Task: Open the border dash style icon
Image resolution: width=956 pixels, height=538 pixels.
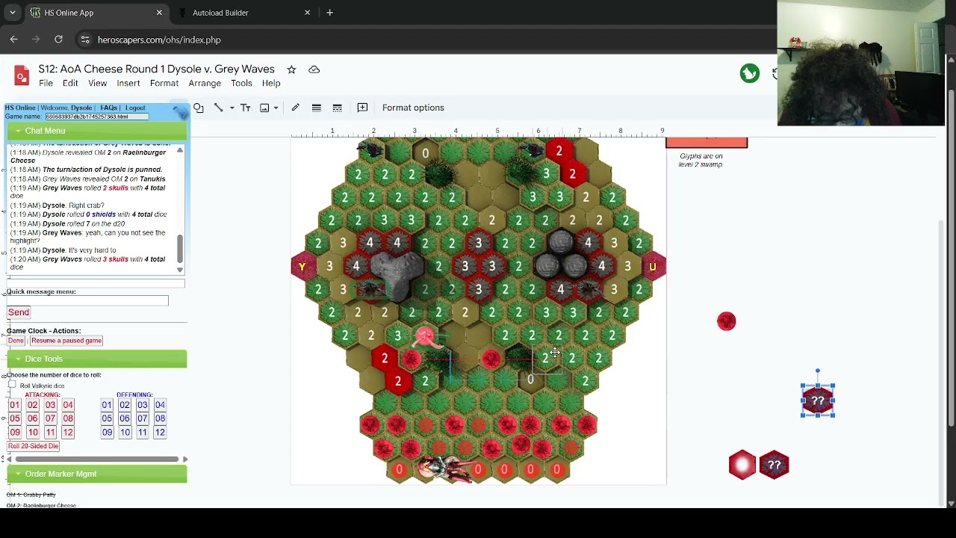Action: (x=338, y=108)
